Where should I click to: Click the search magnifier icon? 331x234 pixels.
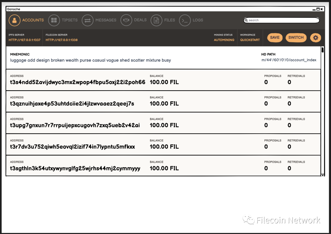click(x=246, y=20)
